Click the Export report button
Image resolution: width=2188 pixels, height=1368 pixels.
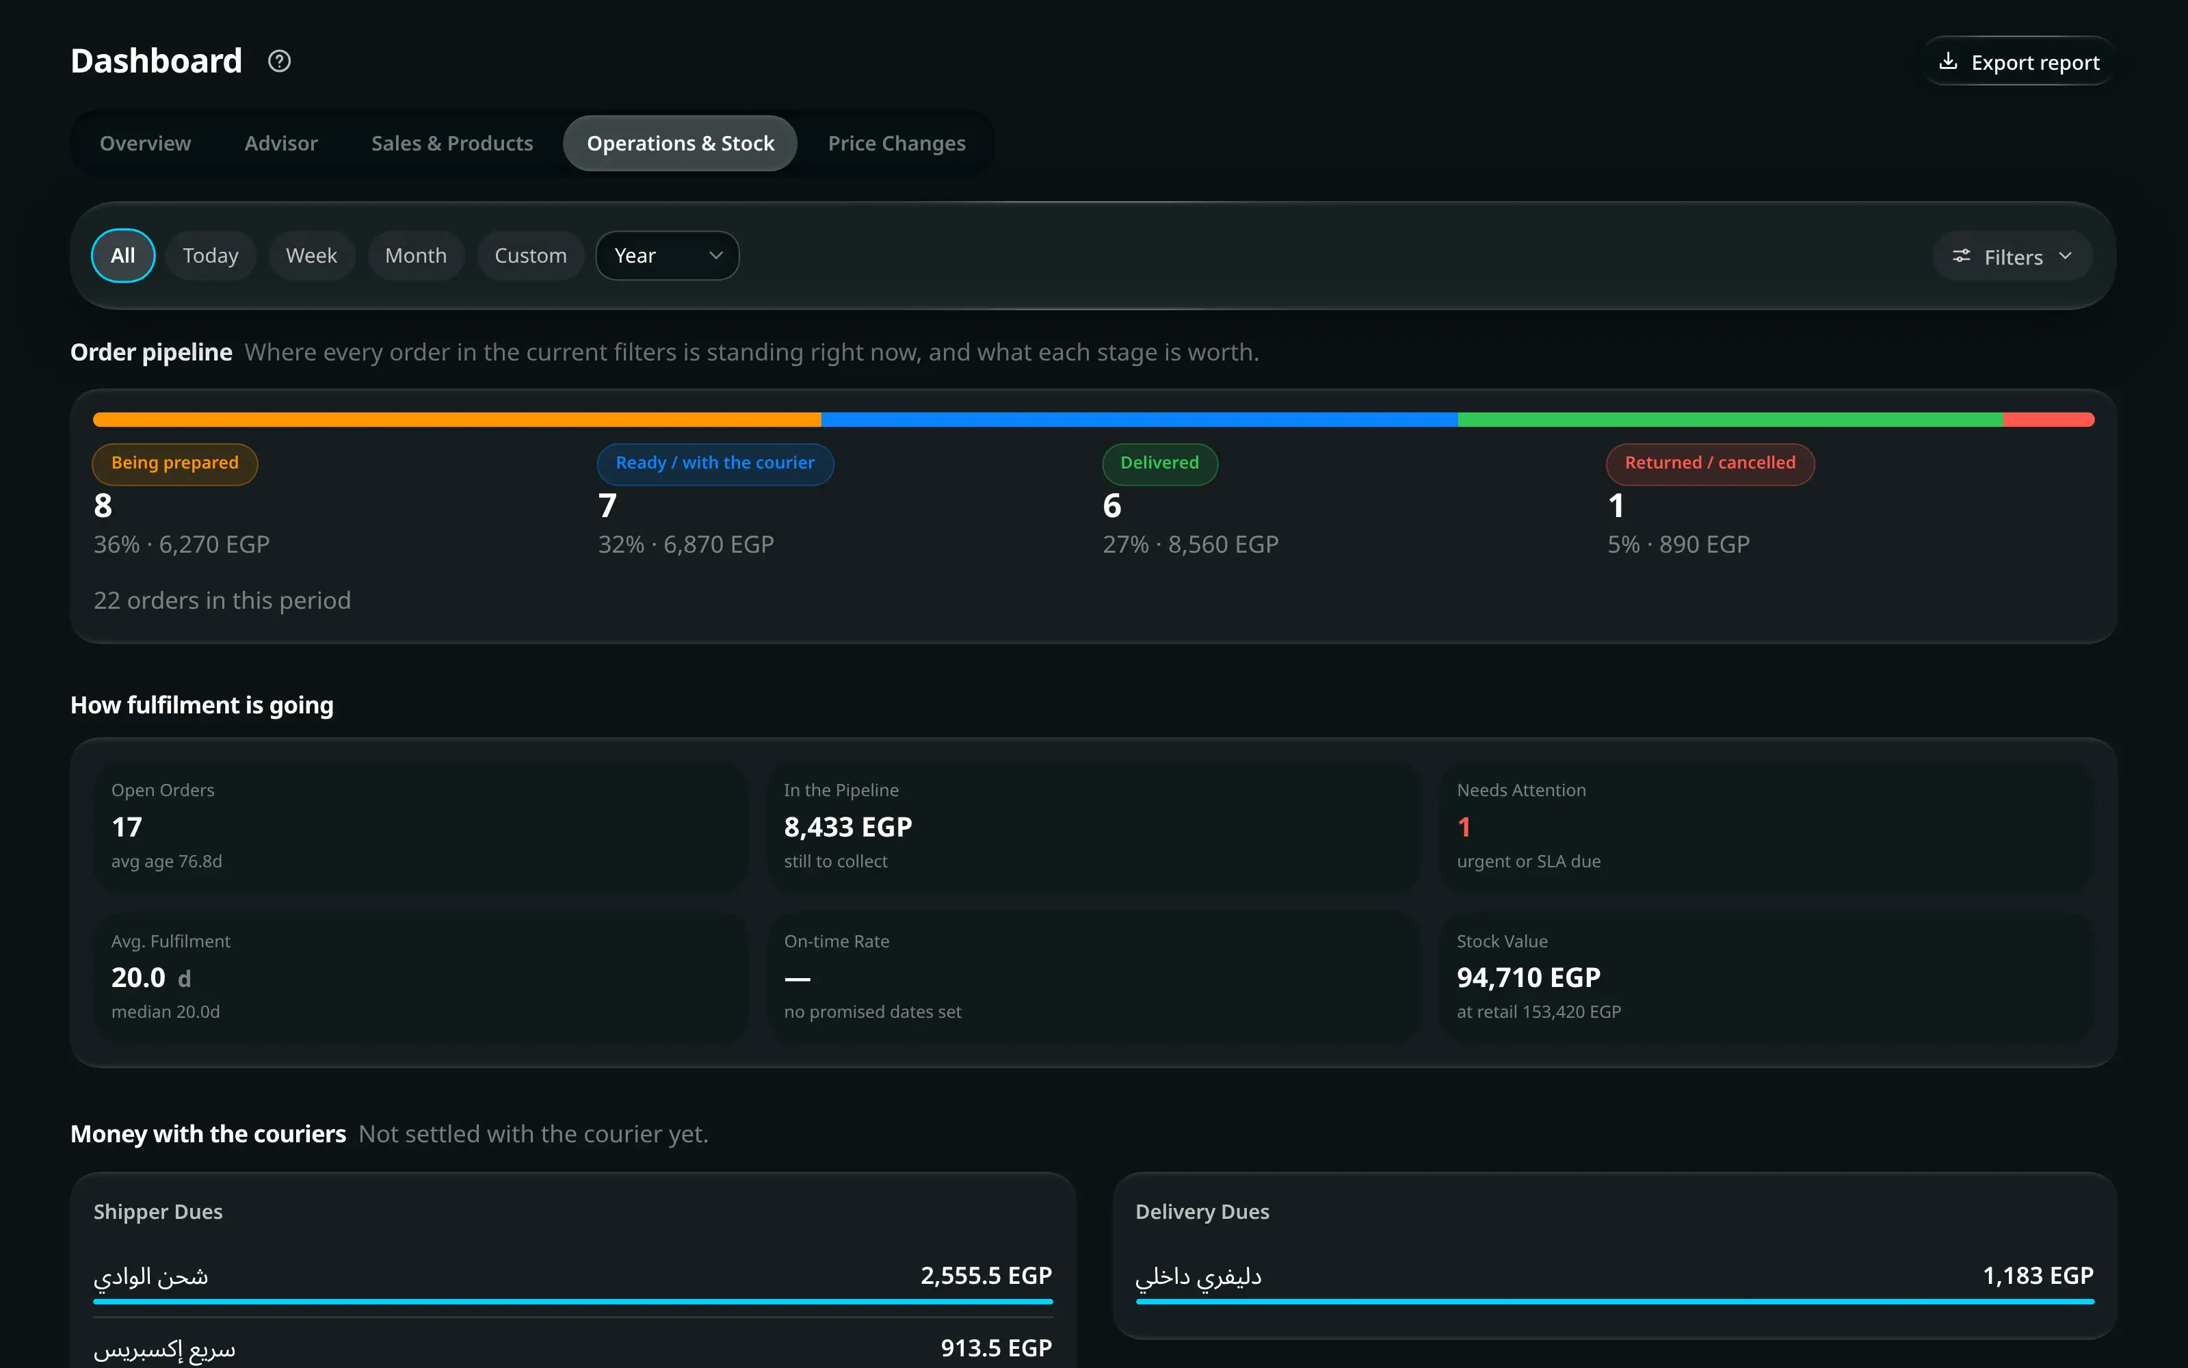pyautogui.click(x=2019, y=62)
